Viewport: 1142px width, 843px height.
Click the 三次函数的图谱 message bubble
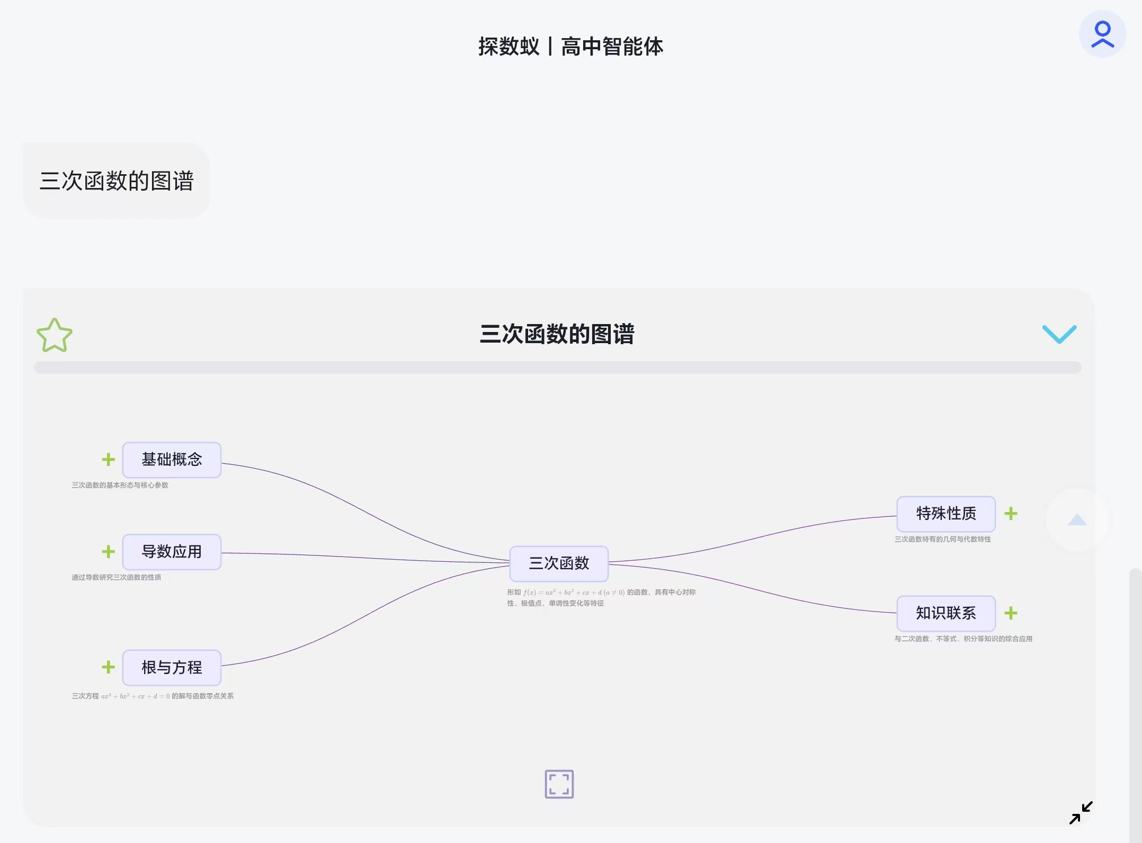(117, 181)
